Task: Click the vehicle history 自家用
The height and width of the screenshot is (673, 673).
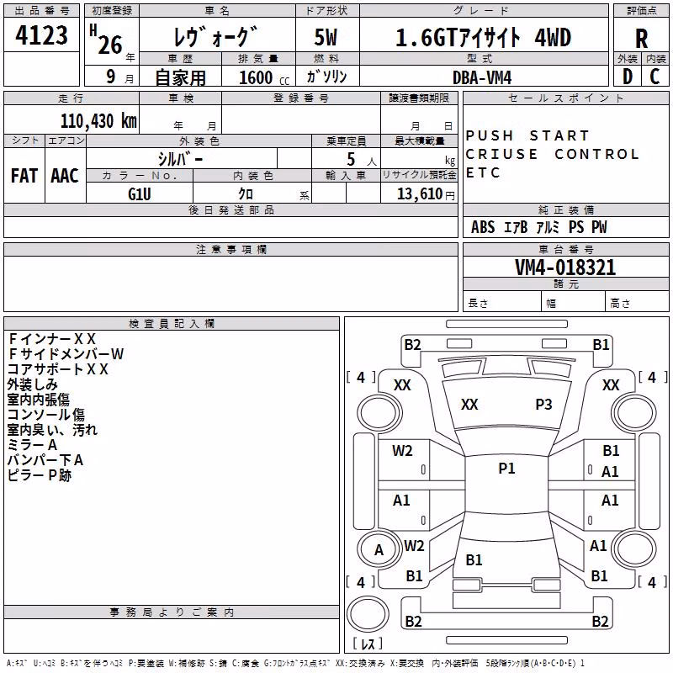Action: point(180,77)
